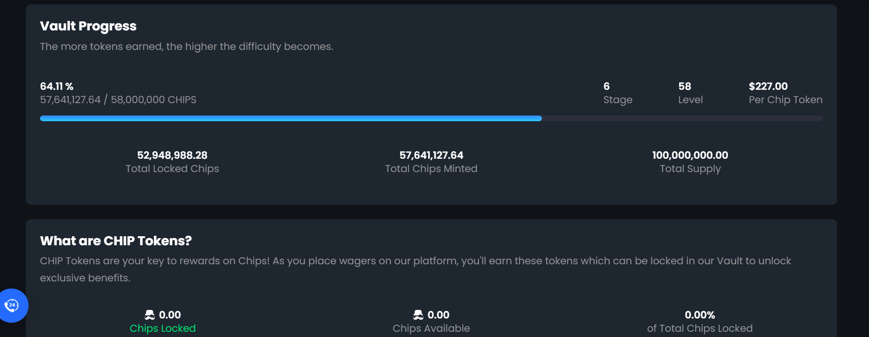Click the Level 58 indicator
Viewport: 869px width, 337px height.
[690, 93]
